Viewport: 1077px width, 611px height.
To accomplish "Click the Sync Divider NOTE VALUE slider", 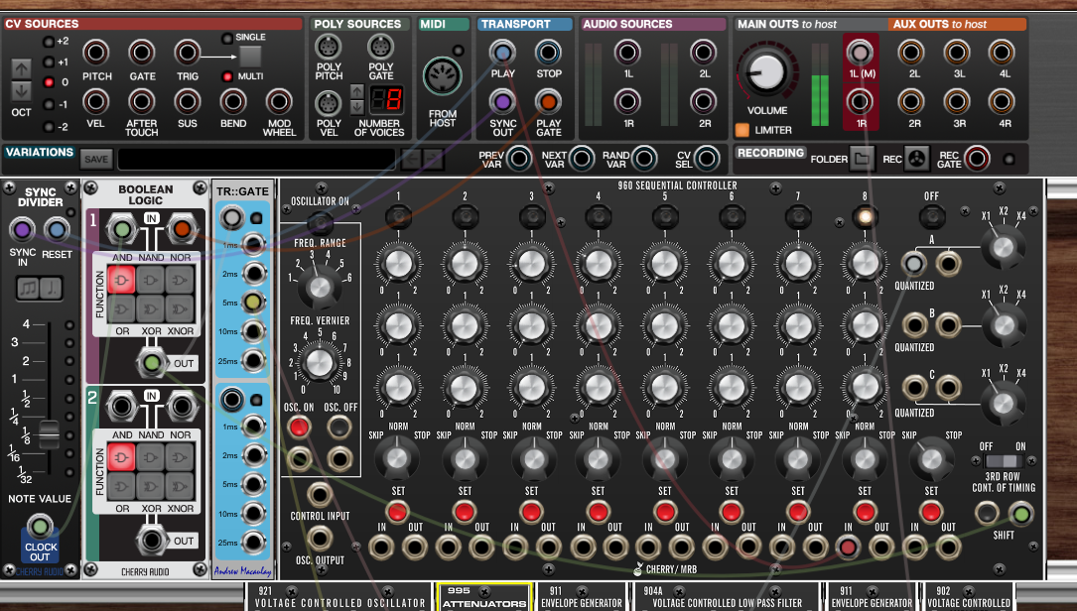I will [49, 433].
